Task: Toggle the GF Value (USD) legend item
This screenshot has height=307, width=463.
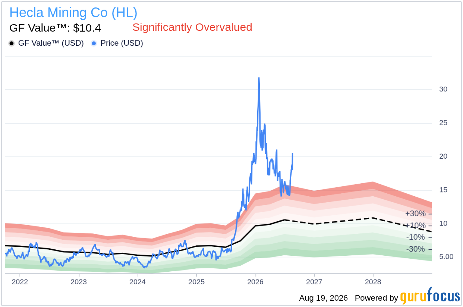Action: 46,43
